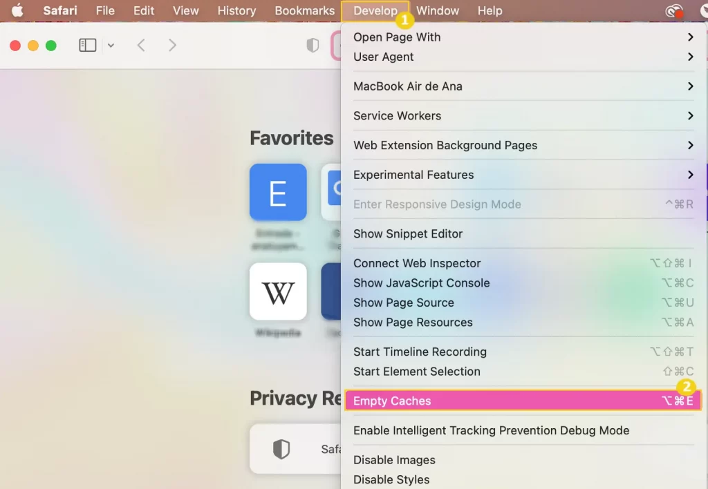This screenshot has height=489, width=708.
Task: Expand the sidebar tab group dropdown arrow
Action: [111, 45]
